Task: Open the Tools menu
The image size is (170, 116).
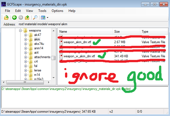Action: (42, 11)
